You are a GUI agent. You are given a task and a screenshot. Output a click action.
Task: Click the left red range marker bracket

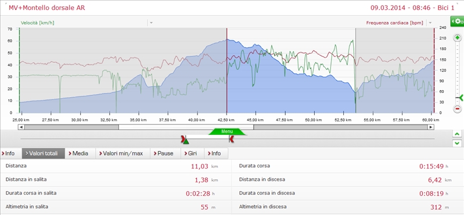[184, 138]
